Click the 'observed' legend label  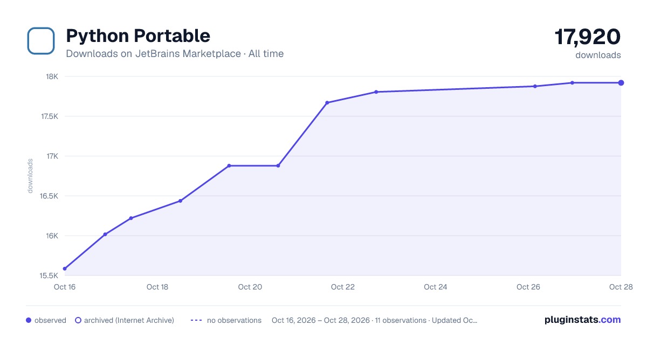(50, 320)
